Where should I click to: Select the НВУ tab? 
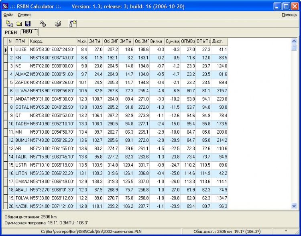click(30, 32)
